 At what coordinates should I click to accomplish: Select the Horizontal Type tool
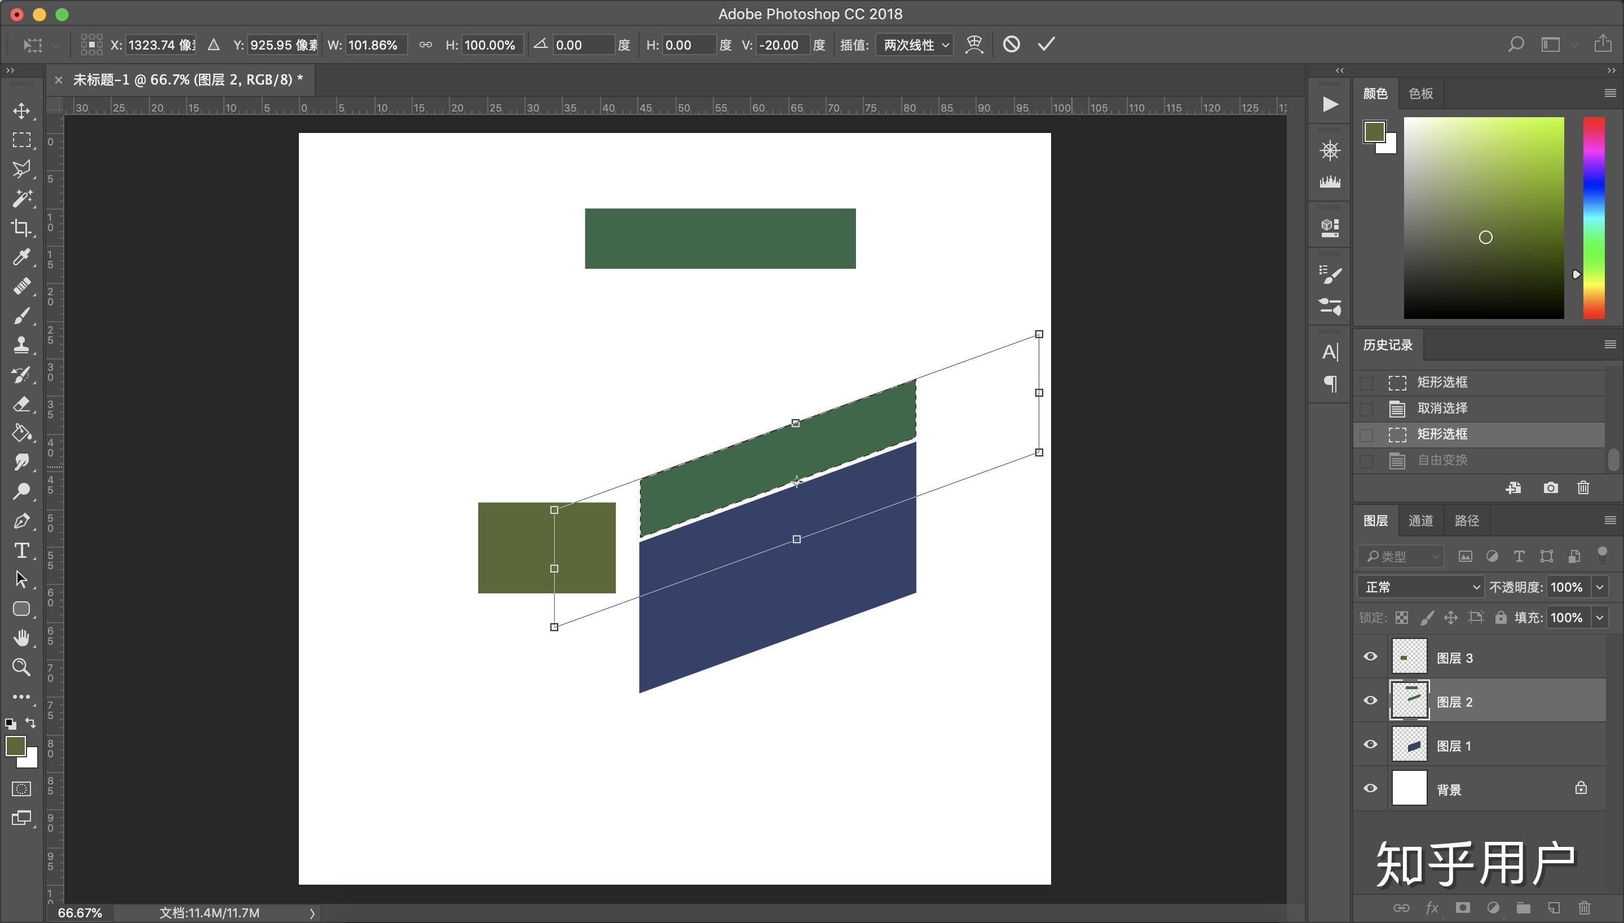click(21, 550)
